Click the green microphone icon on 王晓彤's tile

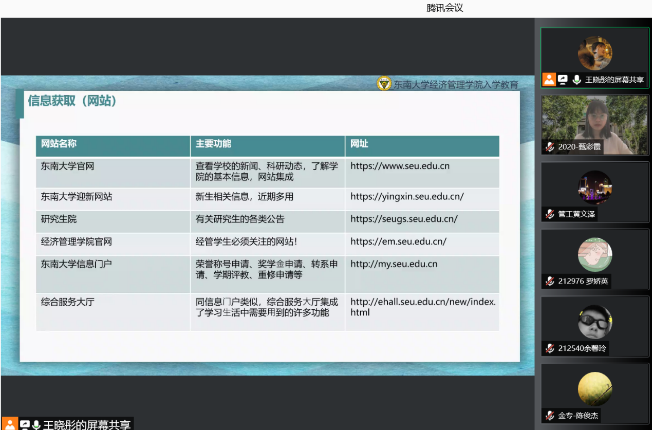coord(576,80)
